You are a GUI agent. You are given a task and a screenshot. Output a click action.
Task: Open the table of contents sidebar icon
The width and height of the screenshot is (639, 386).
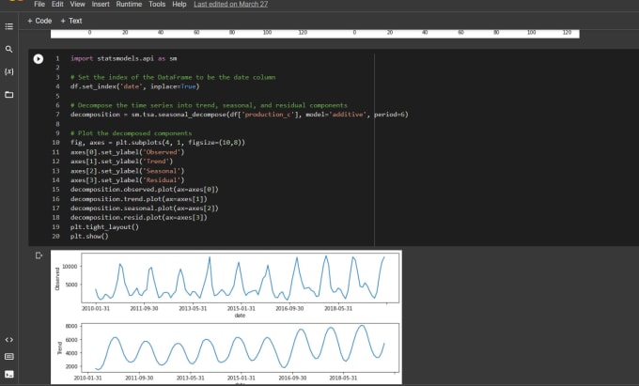pos(9,26)
